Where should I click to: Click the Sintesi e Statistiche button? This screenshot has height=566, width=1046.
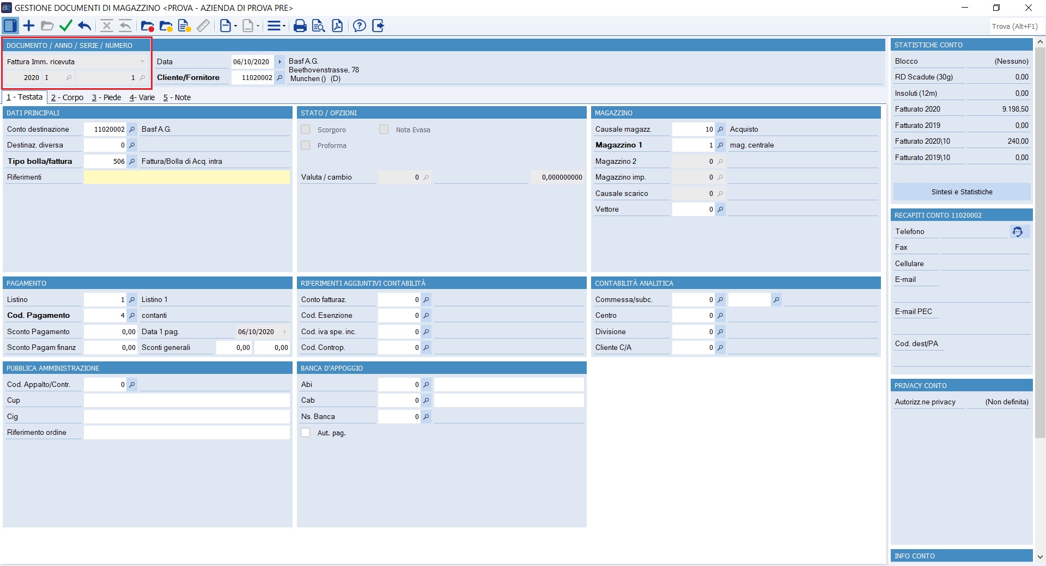click(962, 192)
